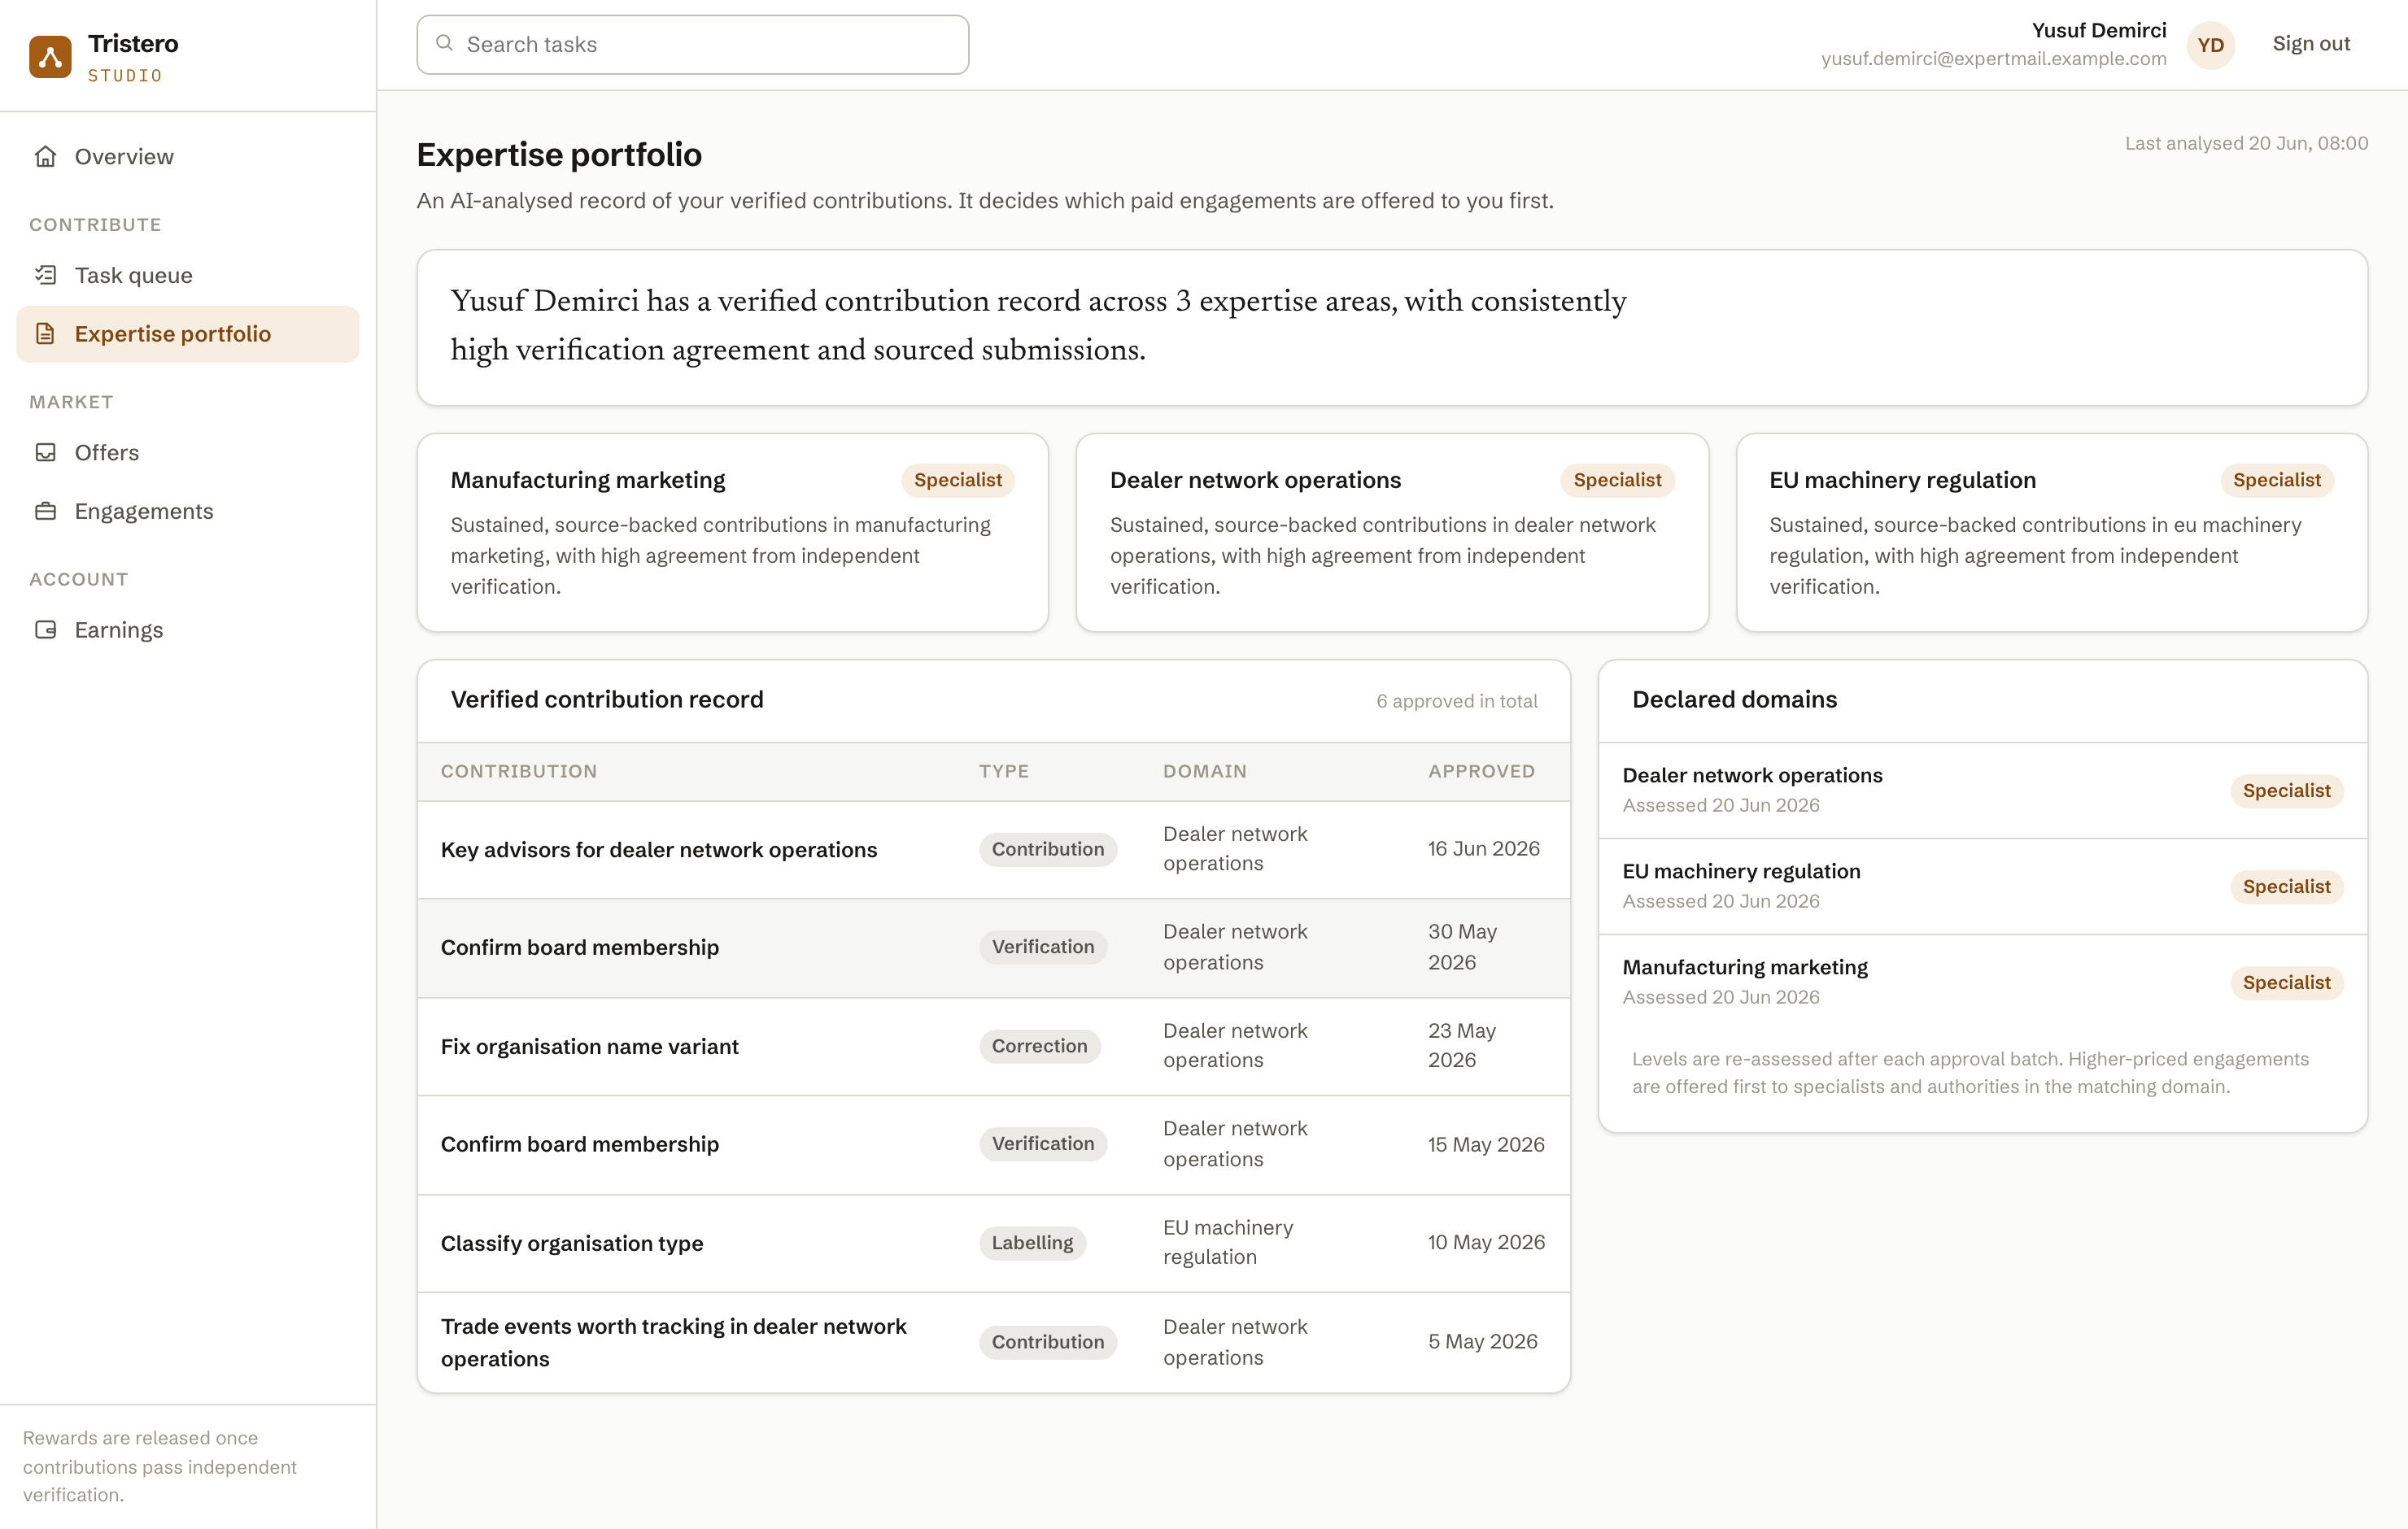The height and width of the screenshot is (1529, 2408).
Task: Click EU machinery regulation domain in Classify row
Action: tap(1227, 1243)
